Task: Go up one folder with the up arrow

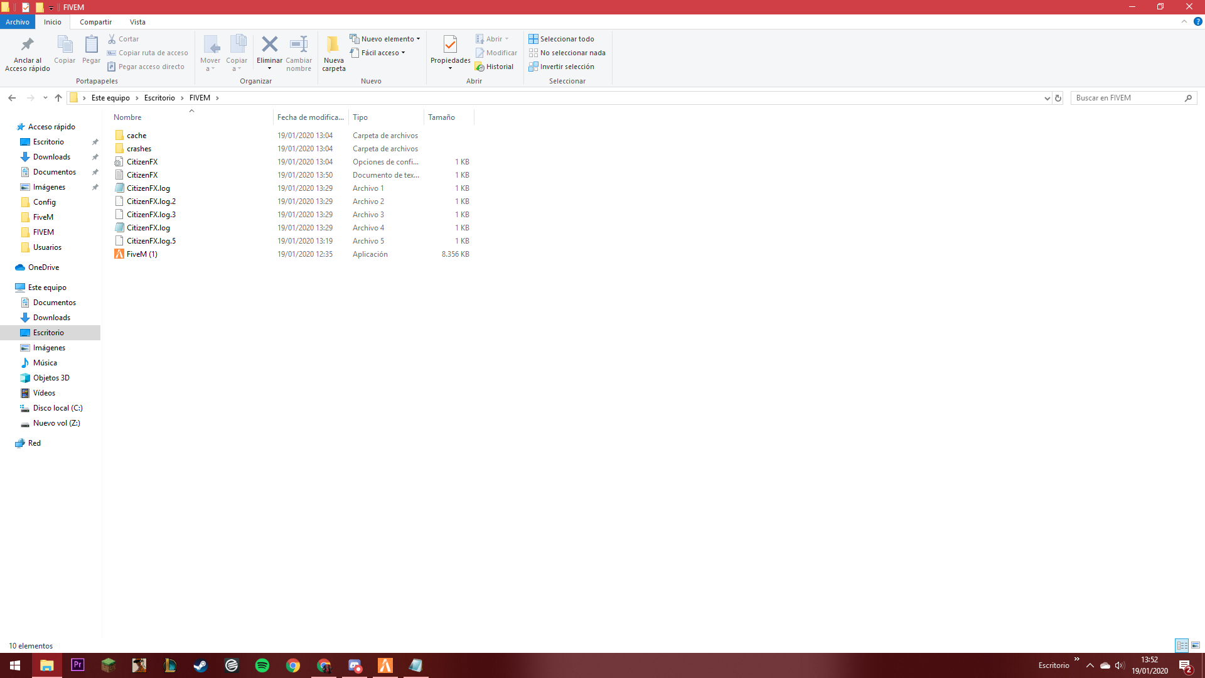Action: (x=58, y=98)
